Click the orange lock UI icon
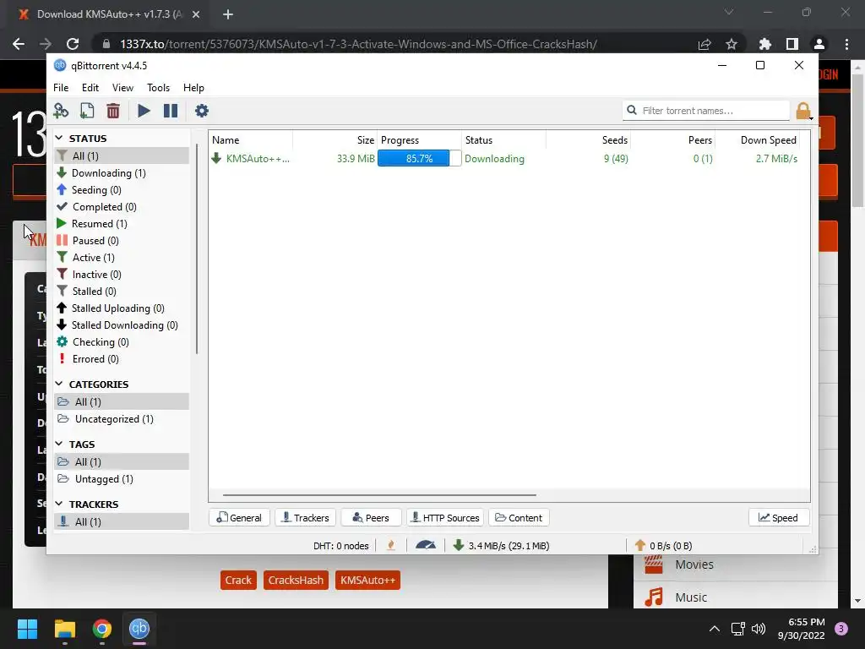The width and height of the screenshot is (865, 649). pos(803,111)
